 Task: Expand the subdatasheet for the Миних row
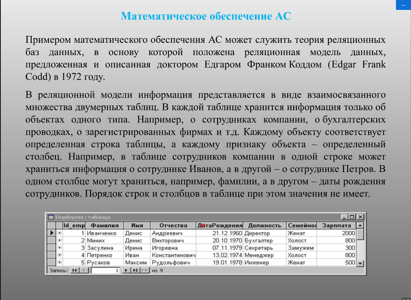click(59, 240)
